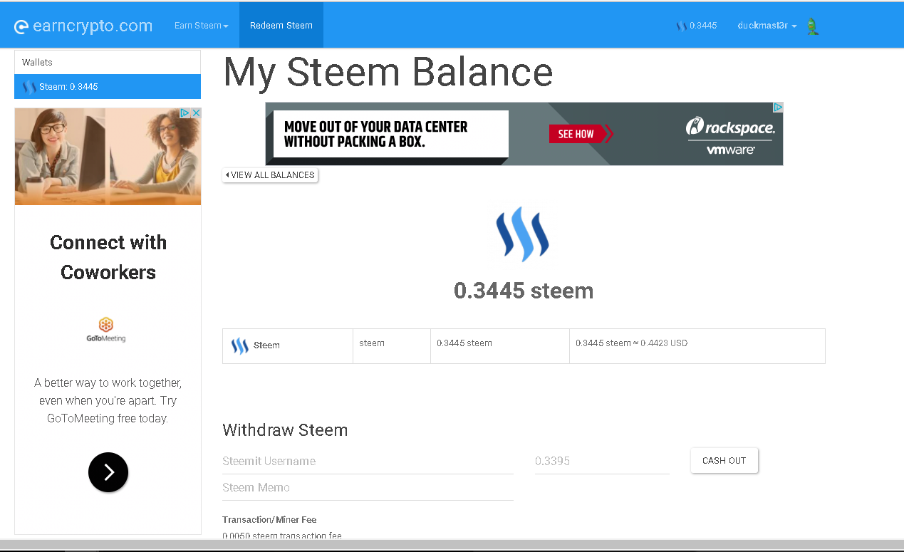The image size is (904, 552).
Task: Switch to the Redeem Steem tab
Action: (281, 26)
